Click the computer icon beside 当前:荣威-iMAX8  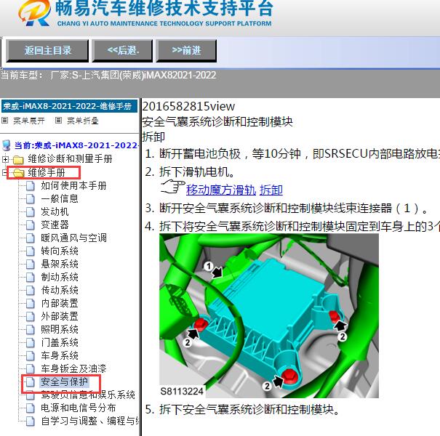click(x=6, y=145)
